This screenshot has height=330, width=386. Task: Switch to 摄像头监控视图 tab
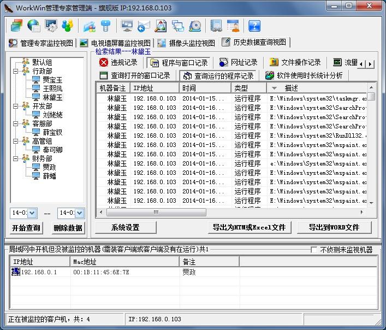coord(186,43)
